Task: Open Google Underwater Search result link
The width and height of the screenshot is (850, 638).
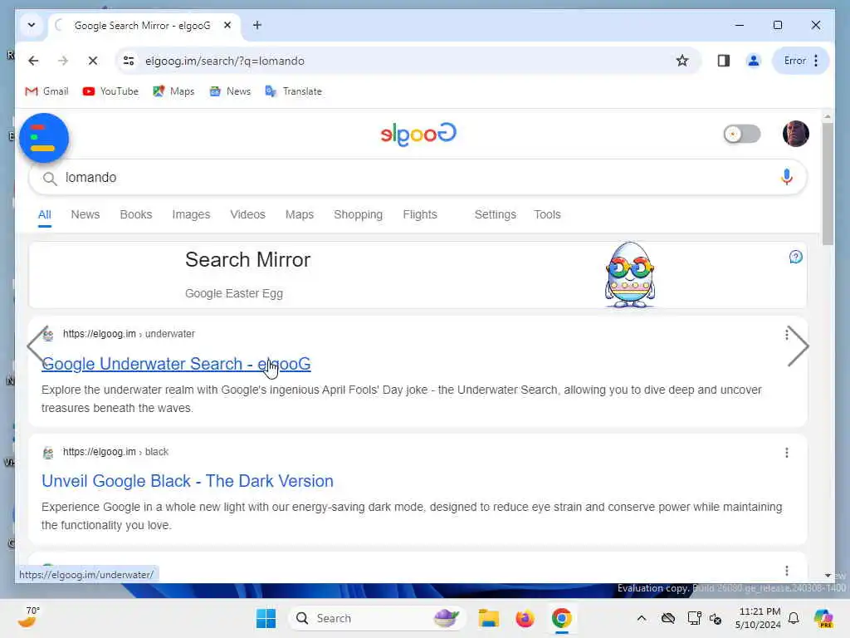Action: coord(176,364)
